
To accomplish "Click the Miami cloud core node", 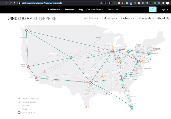I will click(132, 107).
